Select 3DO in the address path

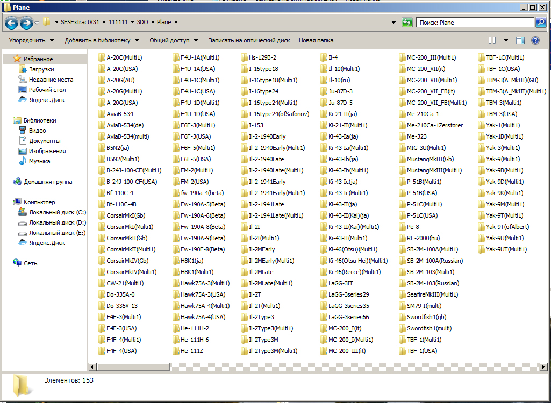tap(142, 22)
